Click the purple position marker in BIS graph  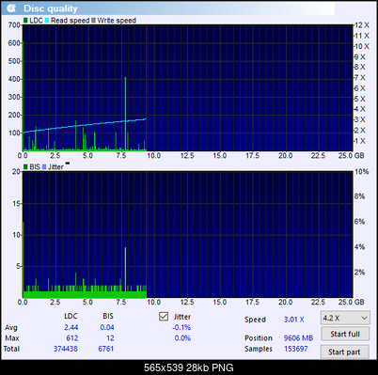146,234
